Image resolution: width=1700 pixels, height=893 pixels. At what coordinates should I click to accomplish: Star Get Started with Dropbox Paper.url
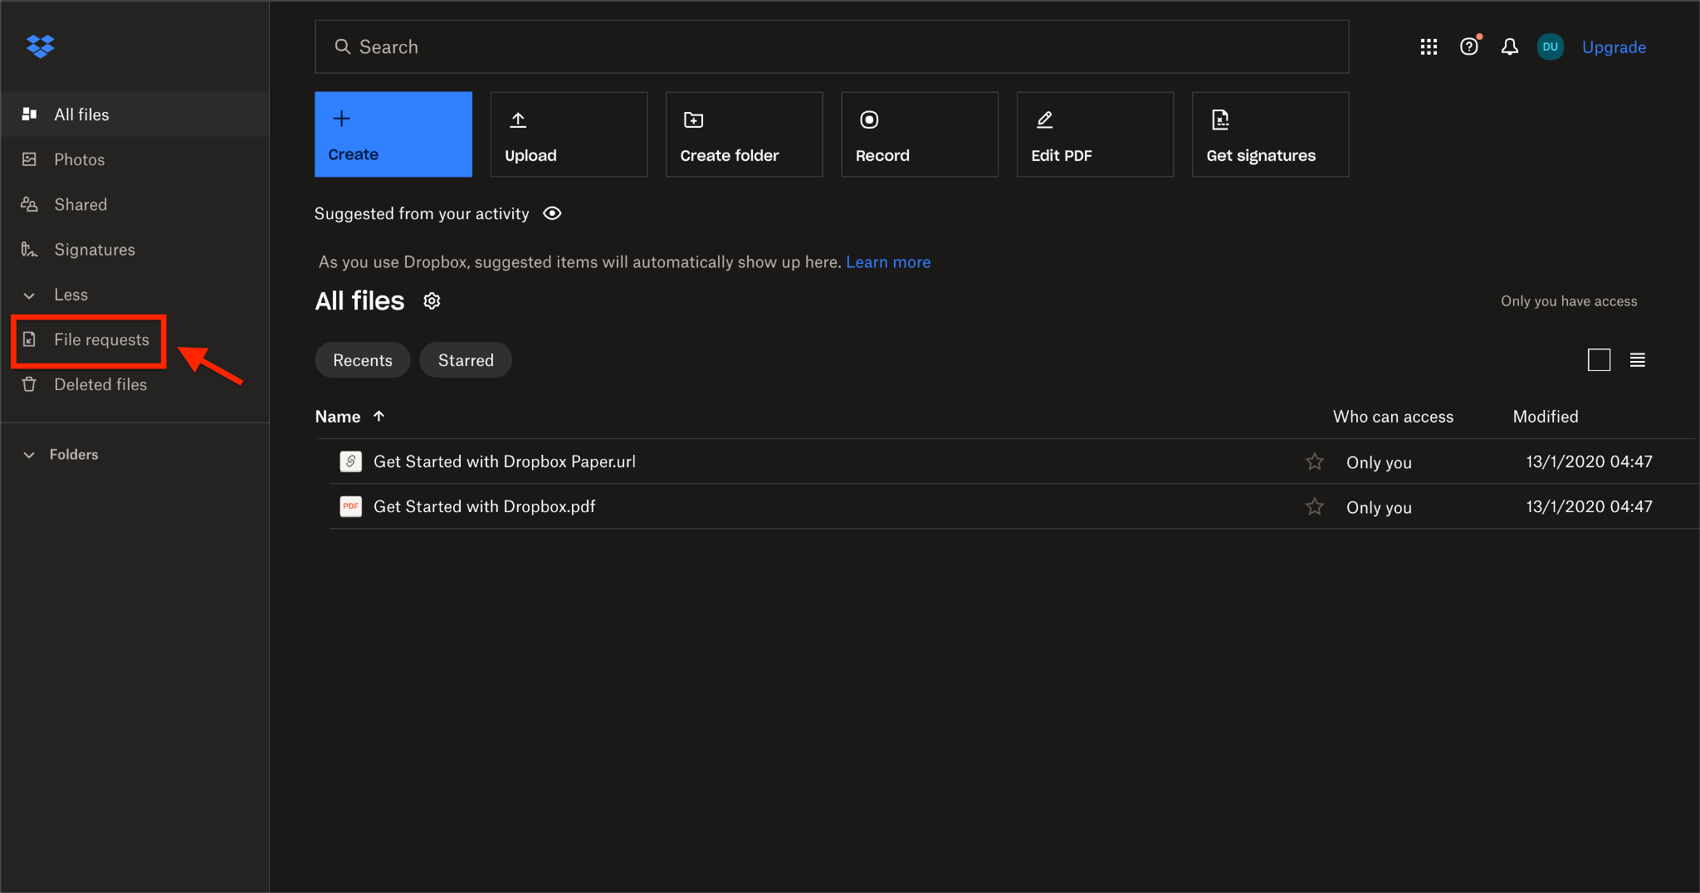click(1314, 461)
